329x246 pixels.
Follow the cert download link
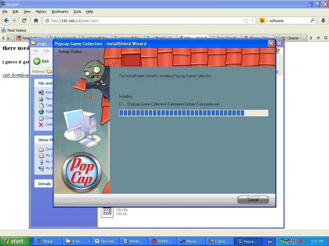(16, 75)
